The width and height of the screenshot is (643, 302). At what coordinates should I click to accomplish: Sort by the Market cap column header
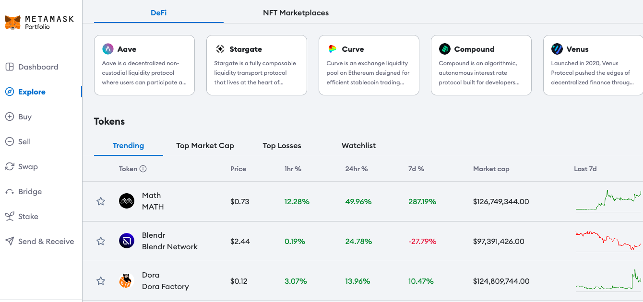click(x=491, y=169)
